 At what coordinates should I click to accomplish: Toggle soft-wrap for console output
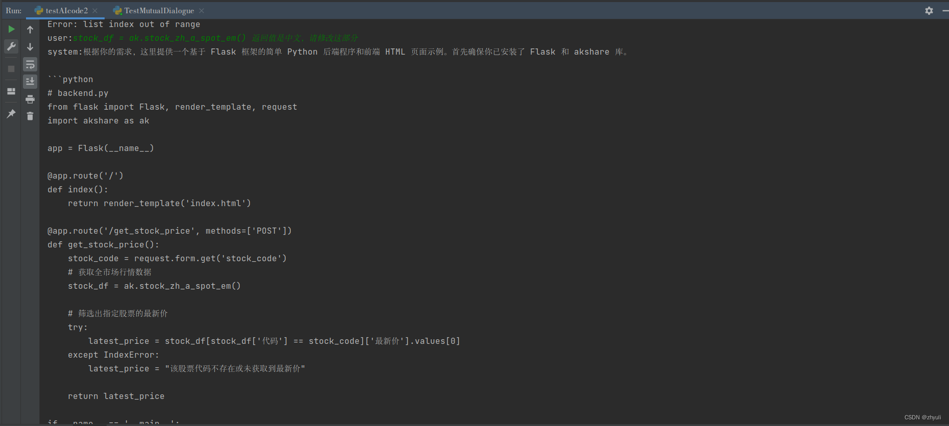pyautogui.click(x=30, y=64)
